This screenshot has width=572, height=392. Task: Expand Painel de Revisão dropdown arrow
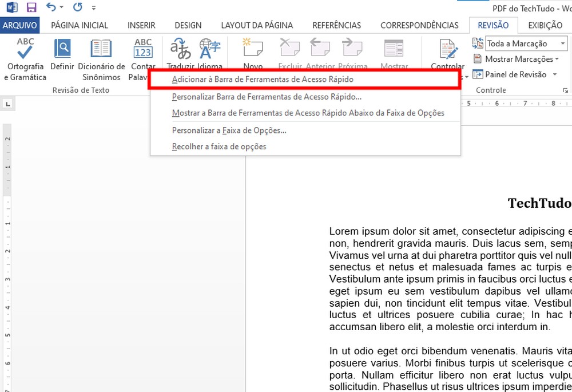coord(555,74)
